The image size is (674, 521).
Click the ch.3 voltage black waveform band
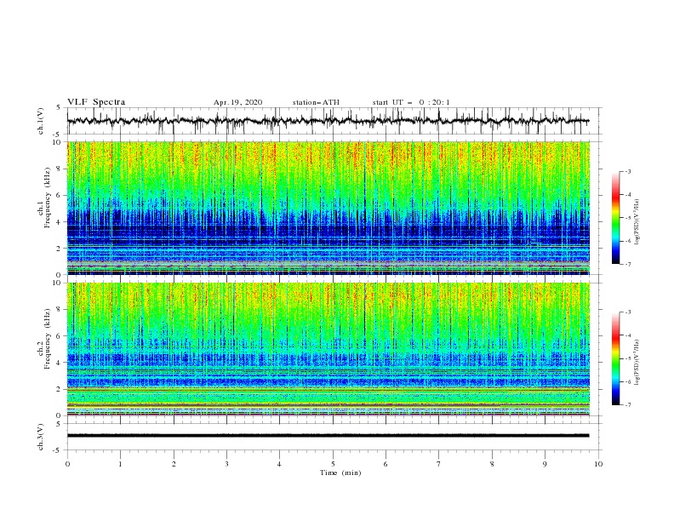coord(328,436)
